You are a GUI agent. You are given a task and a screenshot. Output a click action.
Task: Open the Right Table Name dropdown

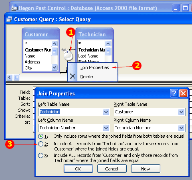[x=181, y=112]
